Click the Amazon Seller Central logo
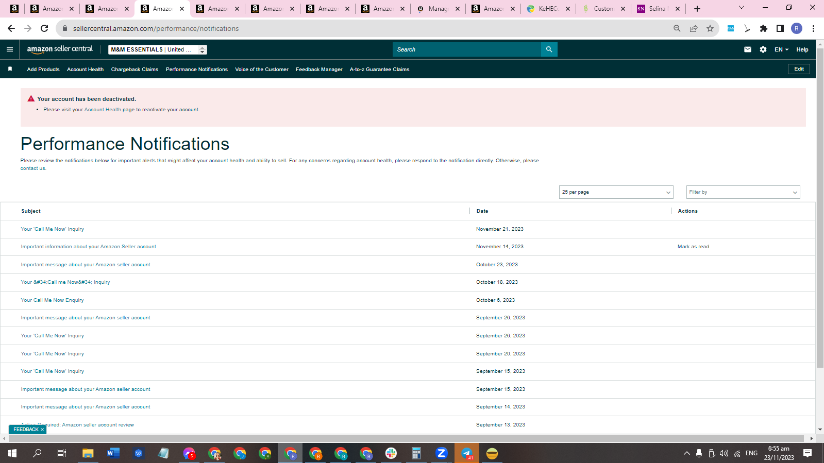 click(60, 49)
